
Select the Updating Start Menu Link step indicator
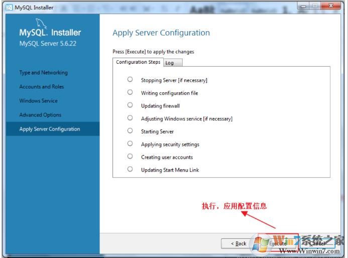(x=130, y=169)
